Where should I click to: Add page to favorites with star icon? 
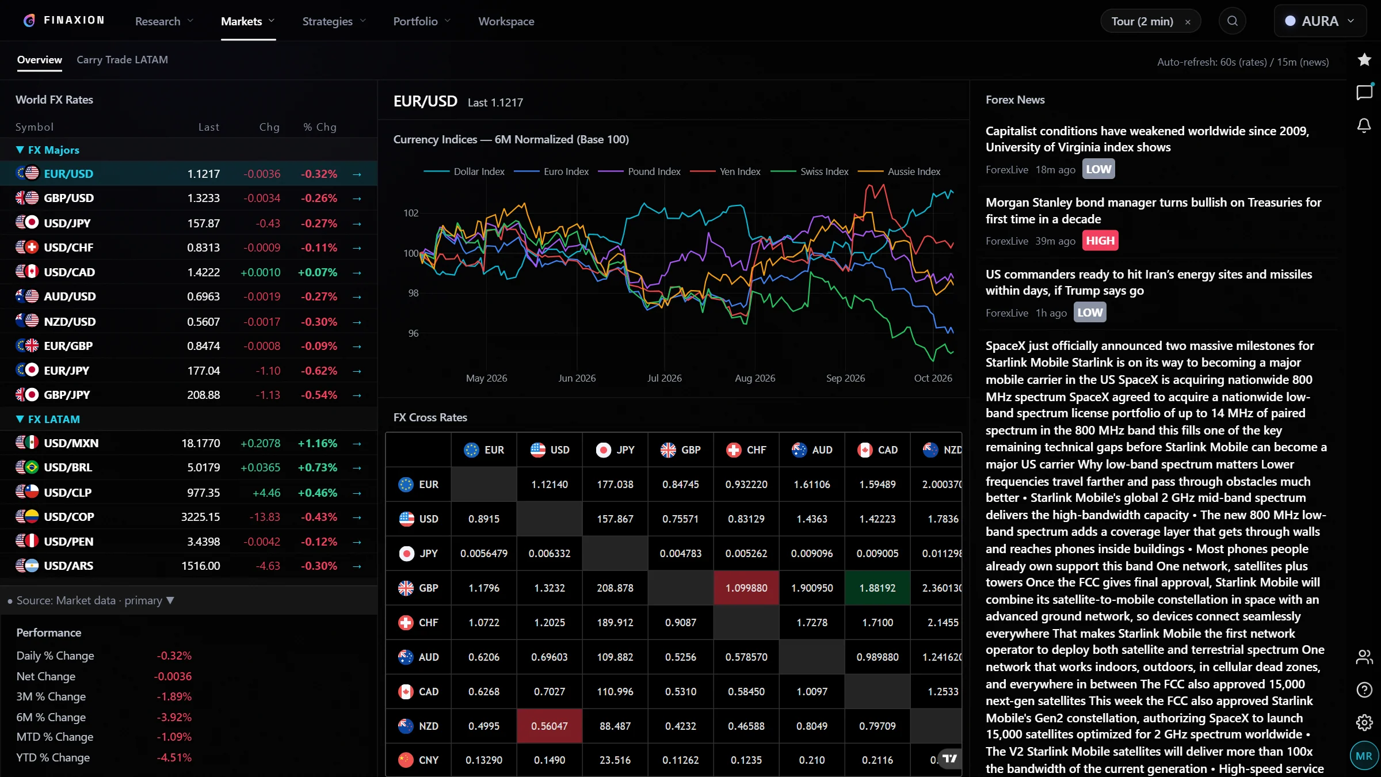(x=1364, y=59)
